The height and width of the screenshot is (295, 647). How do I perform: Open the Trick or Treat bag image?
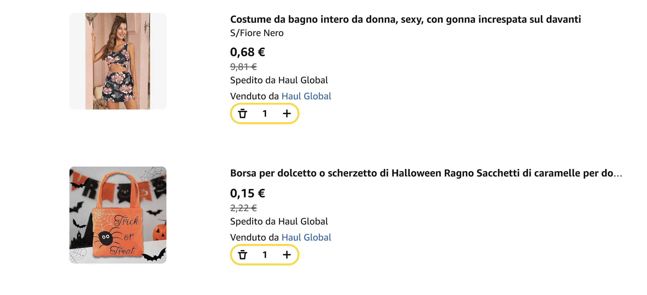(118, 215)
